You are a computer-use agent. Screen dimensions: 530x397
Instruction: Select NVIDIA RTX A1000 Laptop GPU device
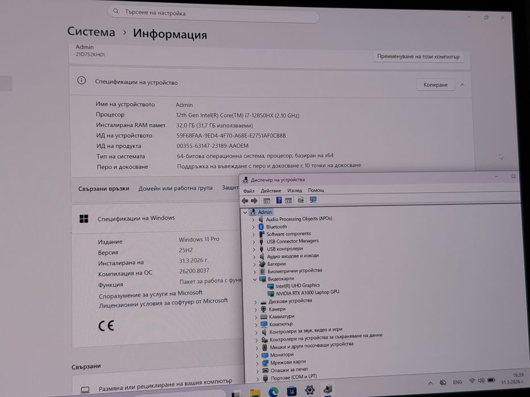point(307,292)
